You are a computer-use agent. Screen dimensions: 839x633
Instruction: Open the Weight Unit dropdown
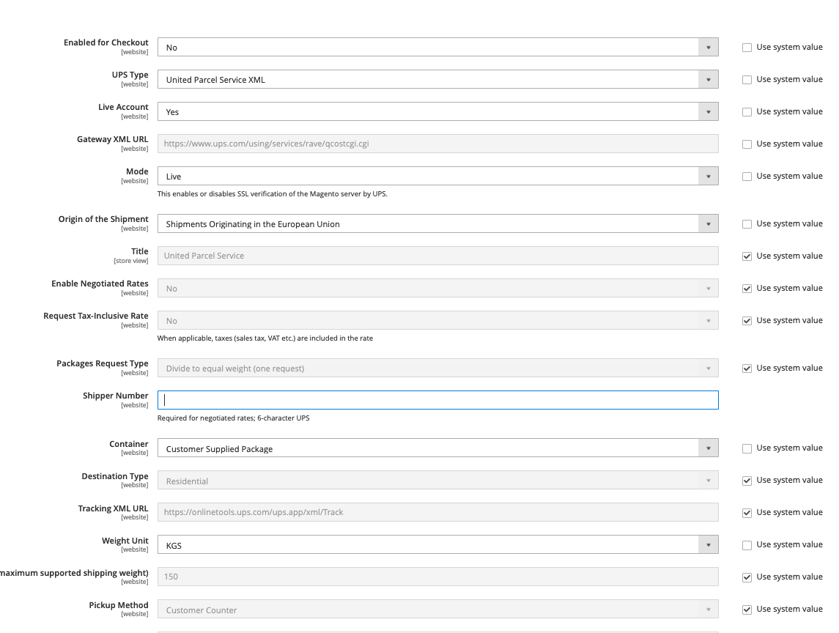(437, 545)
